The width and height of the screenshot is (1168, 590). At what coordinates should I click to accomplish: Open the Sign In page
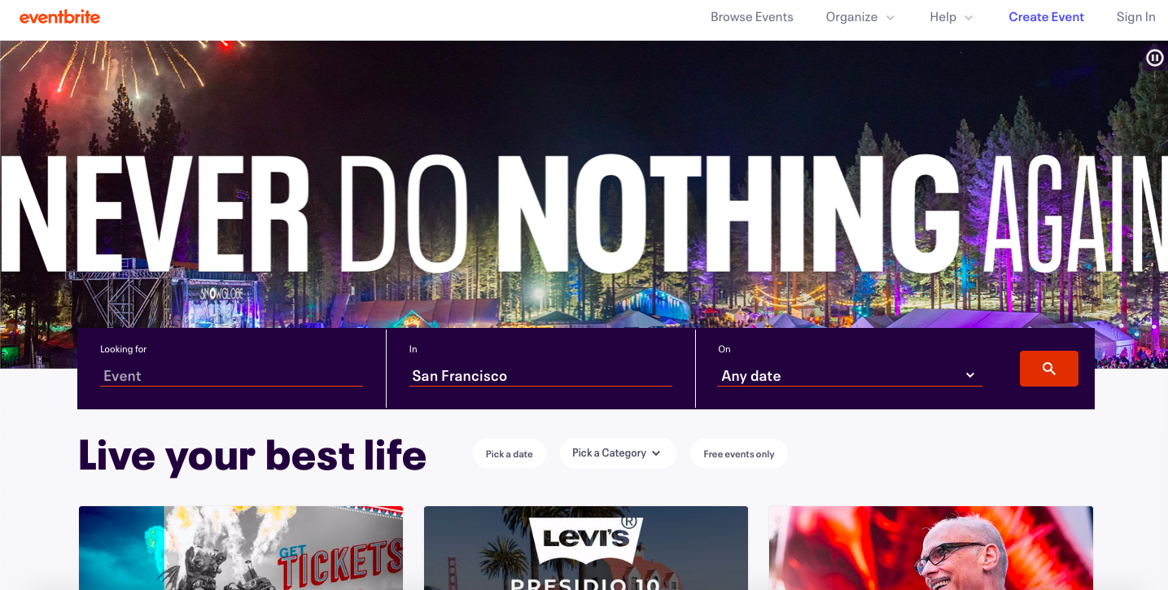[1135, 17]
